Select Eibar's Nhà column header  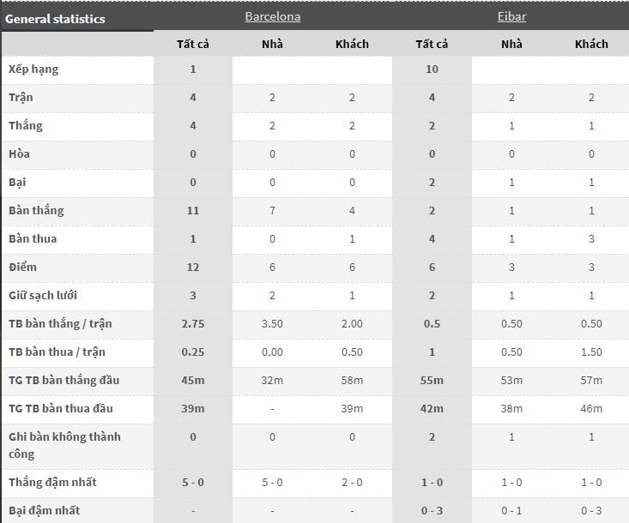tap(511, 44)
